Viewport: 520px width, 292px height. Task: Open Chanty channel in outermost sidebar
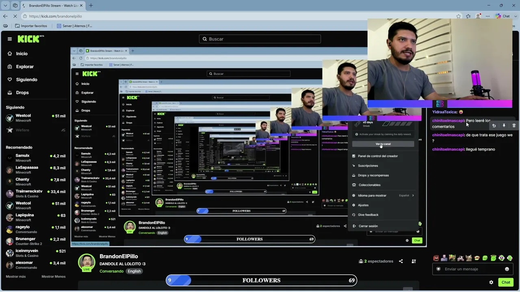coord(36,182)
